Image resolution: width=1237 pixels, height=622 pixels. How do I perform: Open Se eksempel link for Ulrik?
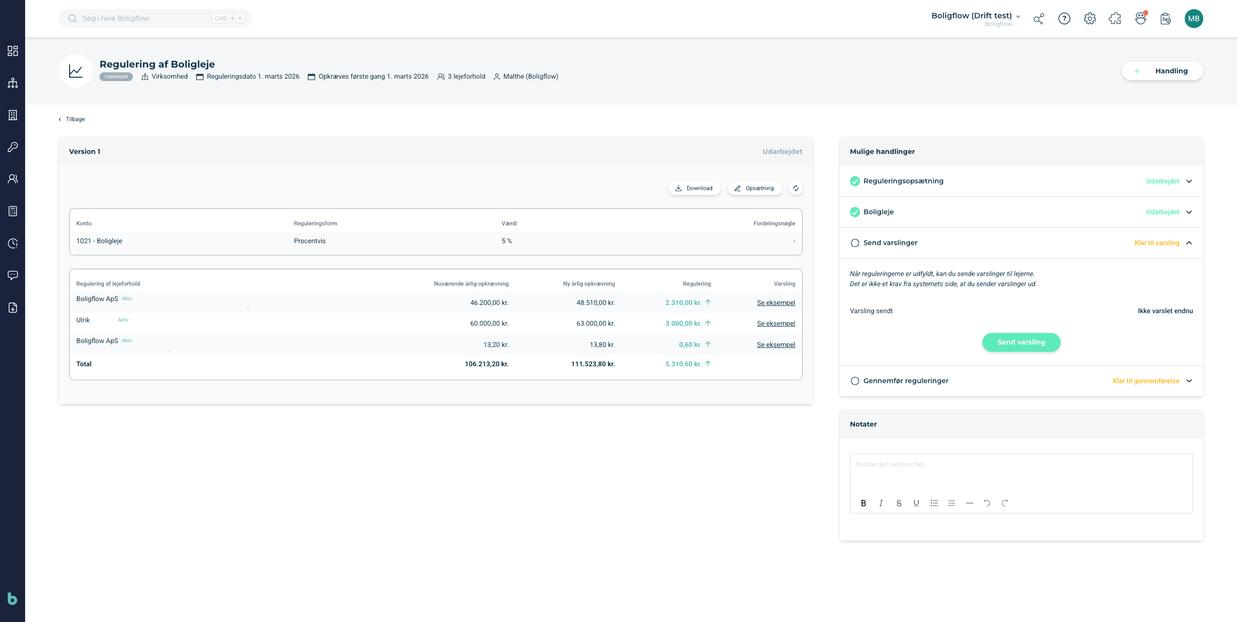[x=776, y=323]
